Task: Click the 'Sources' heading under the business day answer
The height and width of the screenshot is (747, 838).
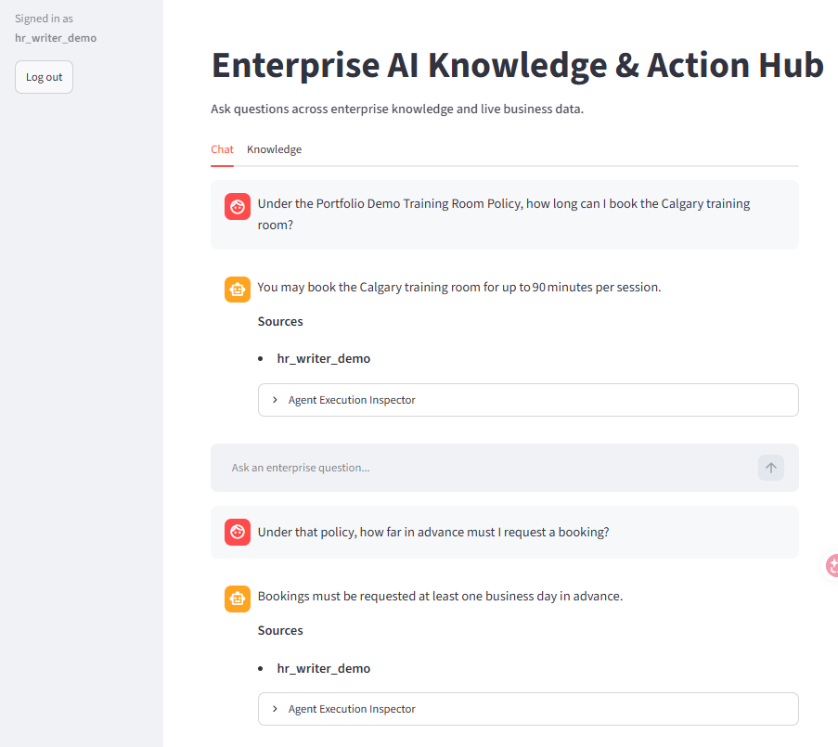Action: click(x=280, y=630)
